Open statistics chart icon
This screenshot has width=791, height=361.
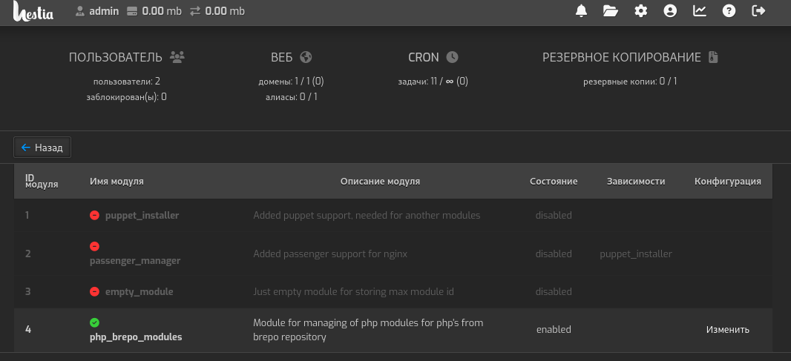tap(700, 11)
